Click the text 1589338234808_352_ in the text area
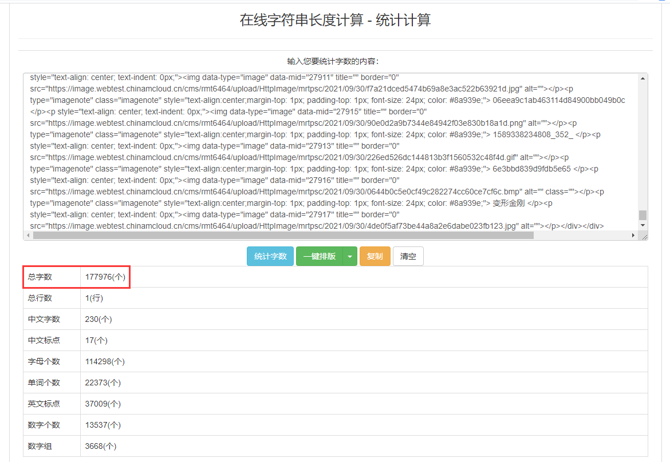670x462 pixels. [x=533, y=134]
